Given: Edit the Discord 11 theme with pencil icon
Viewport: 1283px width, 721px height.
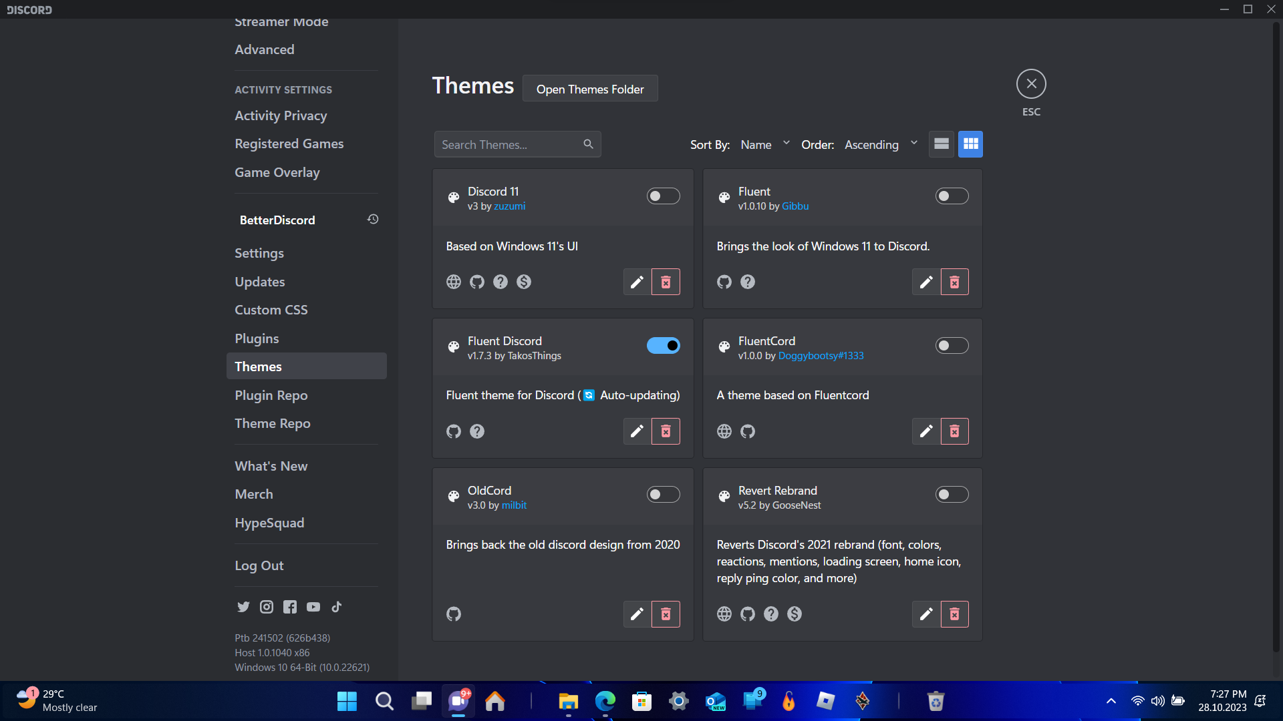Looking at the screenshot, I should coord(636,282).
